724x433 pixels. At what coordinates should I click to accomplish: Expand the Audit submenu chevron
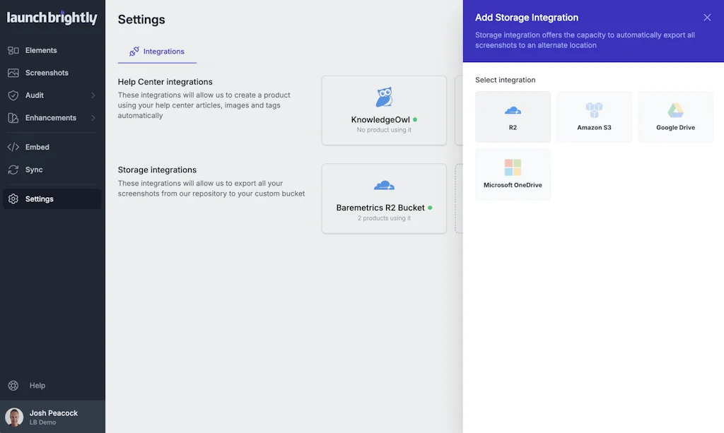[x=93, y=95]
